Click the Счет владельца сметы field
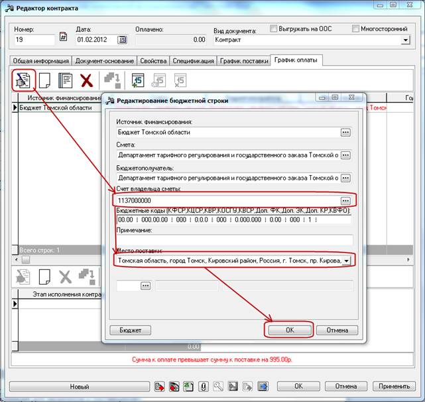The image size is (425, 402). click(225, 200)
